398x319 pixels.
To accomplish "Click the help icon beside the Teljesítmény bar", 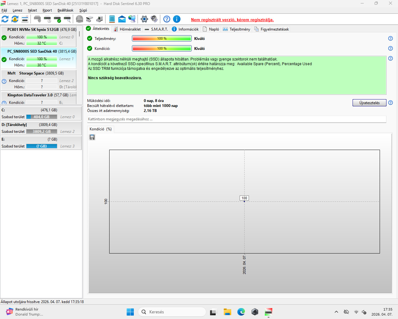I will tap(391, 38).
